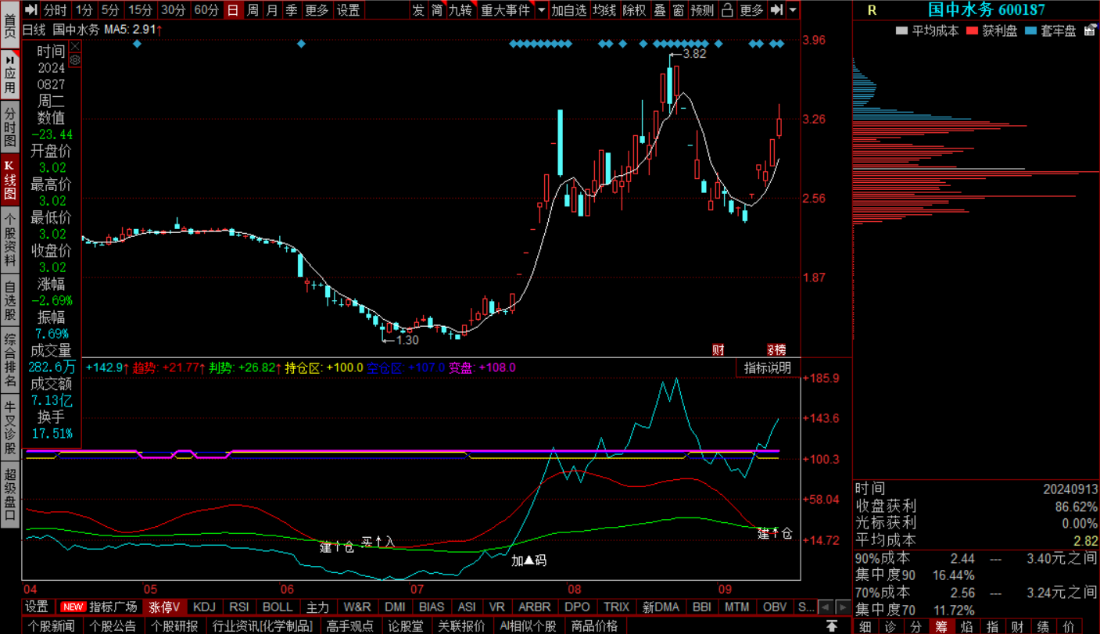This screenshot has height=634, width=1100.
Task: Click the 叠 overlay button
Action: click(x=660, y=10)
